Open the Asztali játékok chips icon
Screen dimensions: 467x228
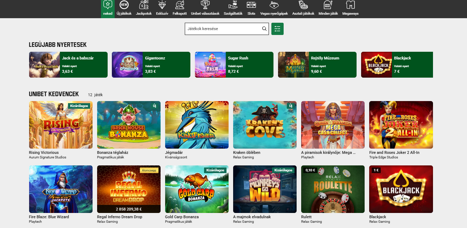point(303,5)
